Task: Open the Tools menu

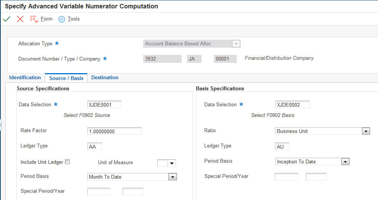Action: pyautogui.click(x=74, y=19)
